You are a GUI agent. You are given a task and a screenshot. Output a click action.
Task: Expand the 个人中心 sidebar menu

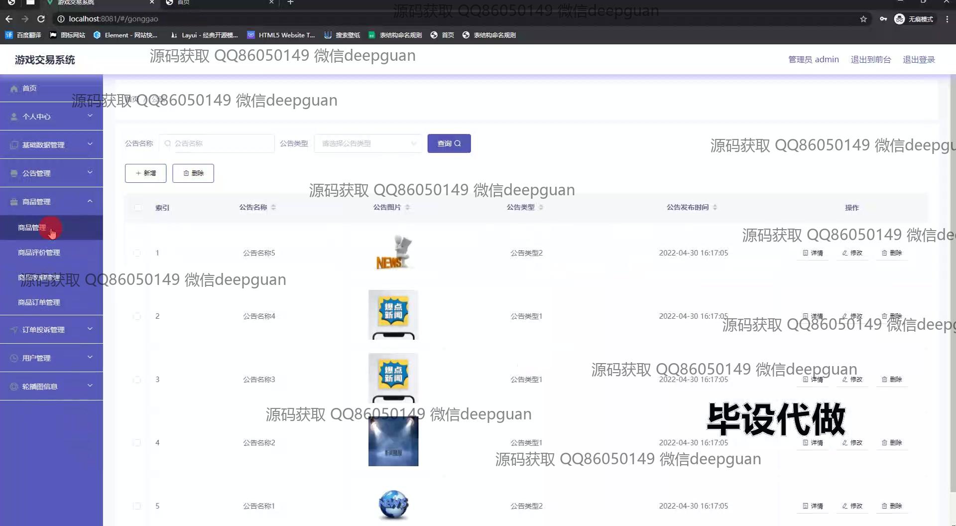click(x=51, y=117)
